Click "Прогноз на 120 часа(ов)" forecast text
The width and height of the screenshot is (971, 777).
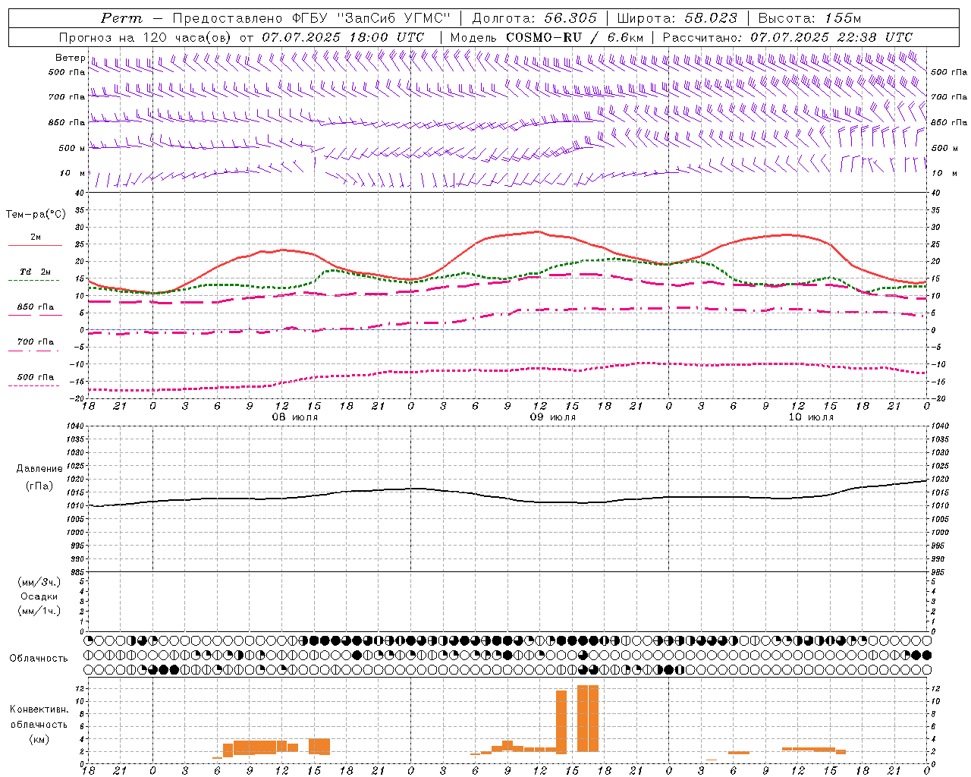click(146, 37)
